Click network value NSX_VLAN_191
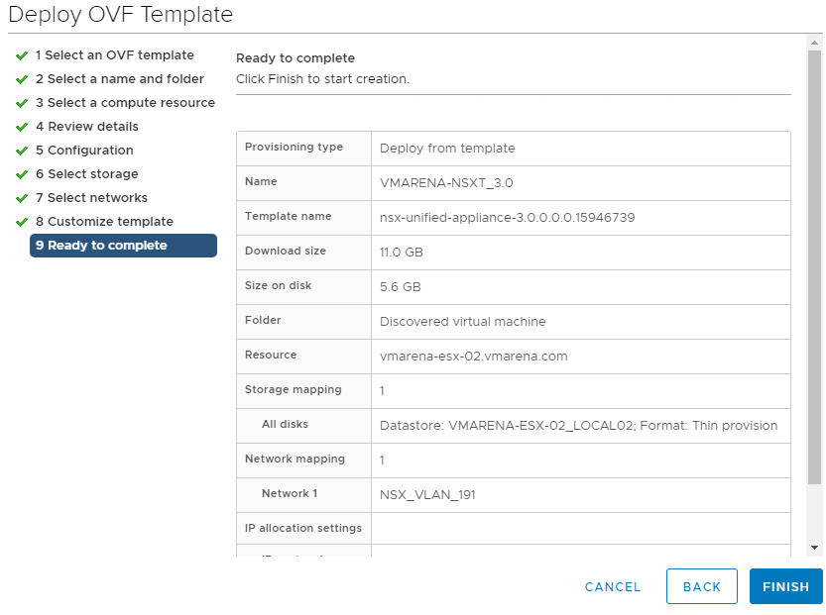This screenshot has width=826, height=615. (427, 495)
